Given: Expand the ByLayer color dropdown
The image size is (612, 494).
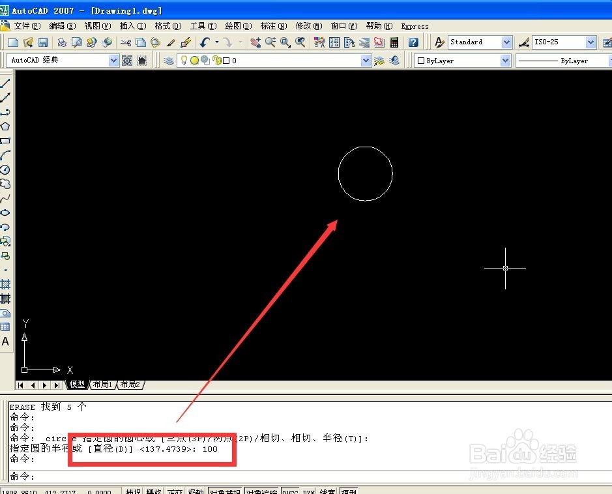Looking at the screenshot, I should click(505, 61).
